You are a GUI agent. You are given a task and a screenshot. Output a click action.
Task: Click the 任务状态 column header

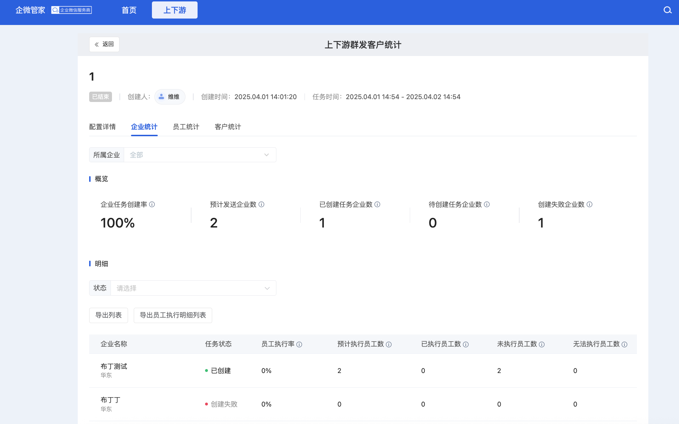pos(218,344)
